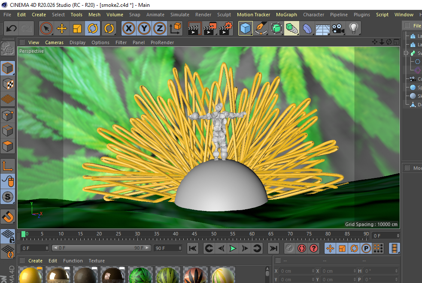Viewport: 422px width, 283px height.
Task: Open the MoGraph menu
Action: (x=286, y=15)
